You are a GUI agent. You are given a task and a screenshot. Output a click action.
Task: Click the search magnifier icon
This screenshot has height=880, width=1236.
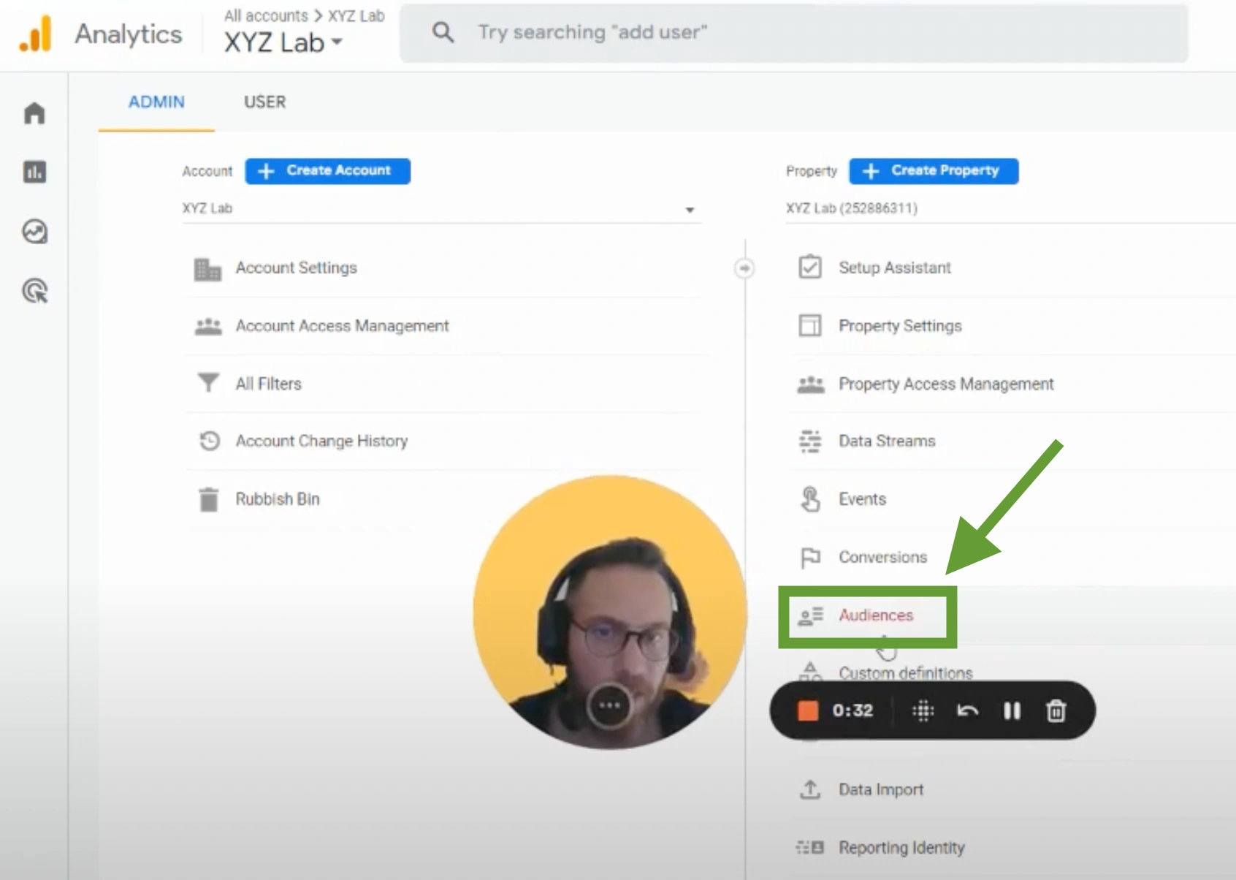443,32
